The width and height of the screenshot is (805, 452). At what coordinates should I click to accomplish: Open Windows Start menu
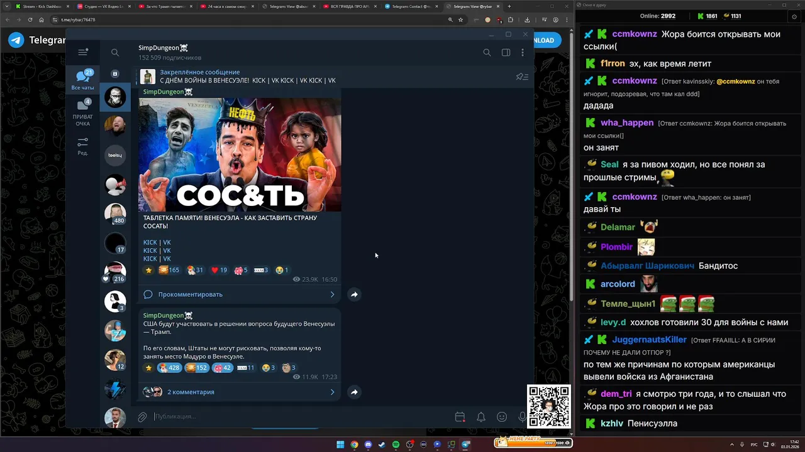tap(340, 444)
